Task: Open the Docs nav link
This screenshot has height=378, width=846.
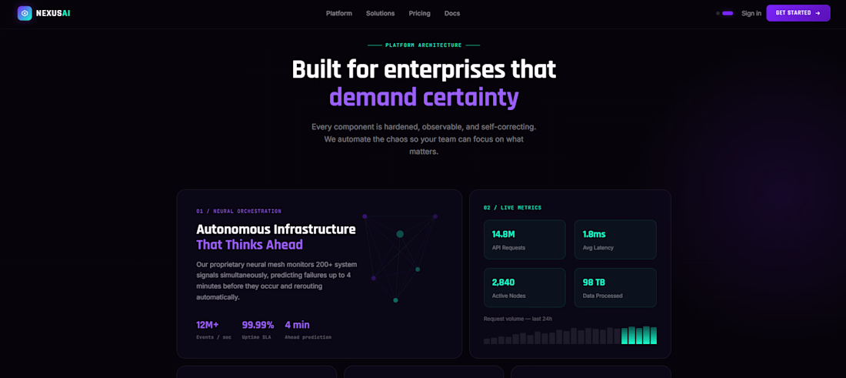Action: coord(452,13)
